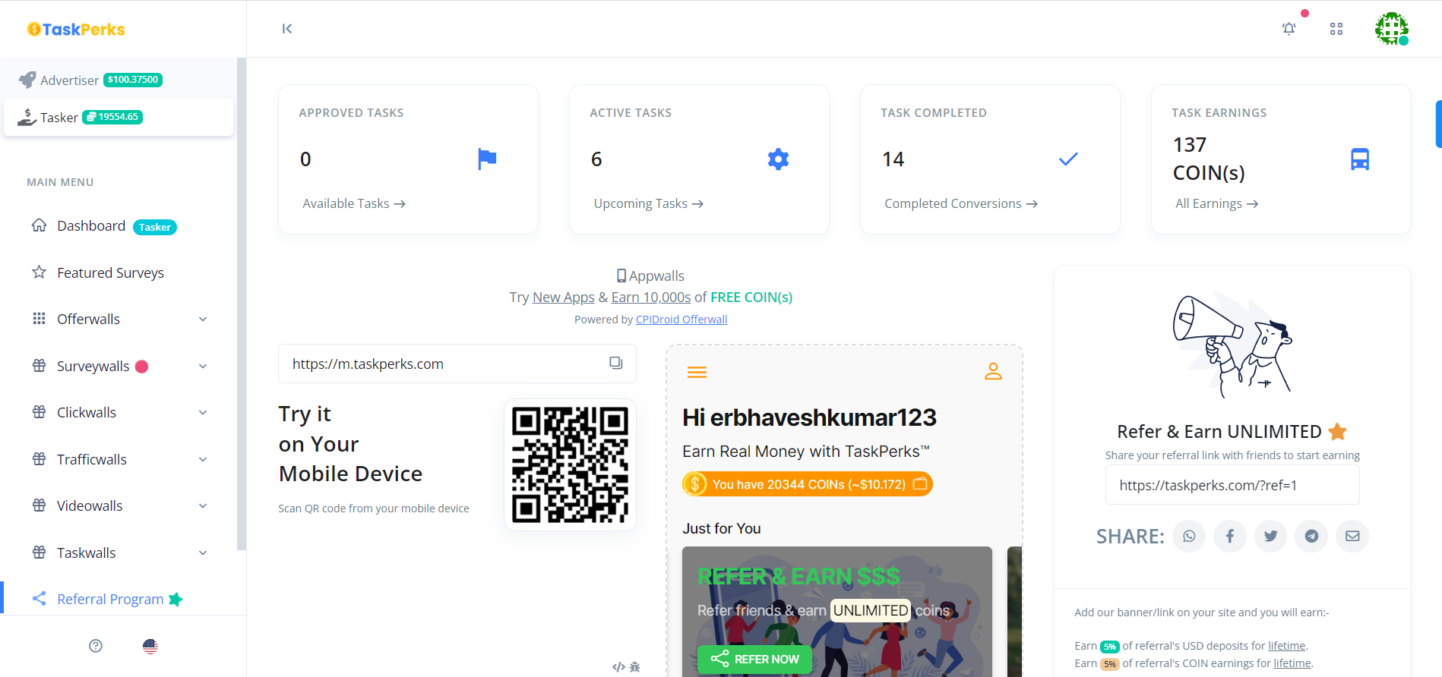1442x677 pixels.
Task: Open the All Earnings link
Action: 1217,203
